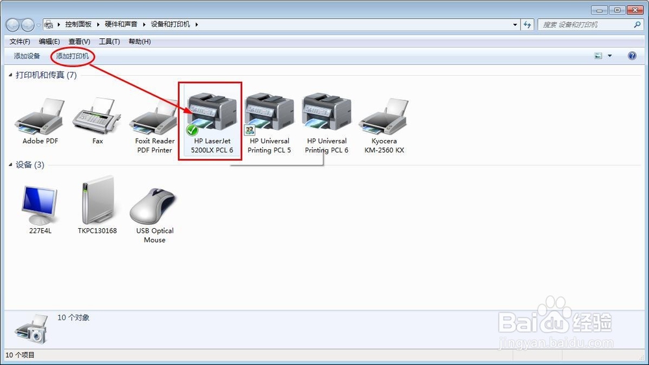Open the 查看(V) menu
Screen dimensions: 649x365
79,41
